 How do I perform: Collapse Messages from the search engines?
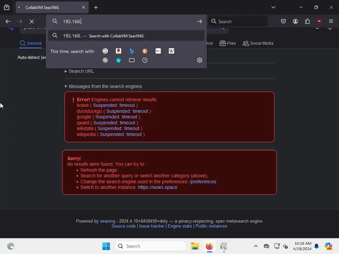point(103,86)
